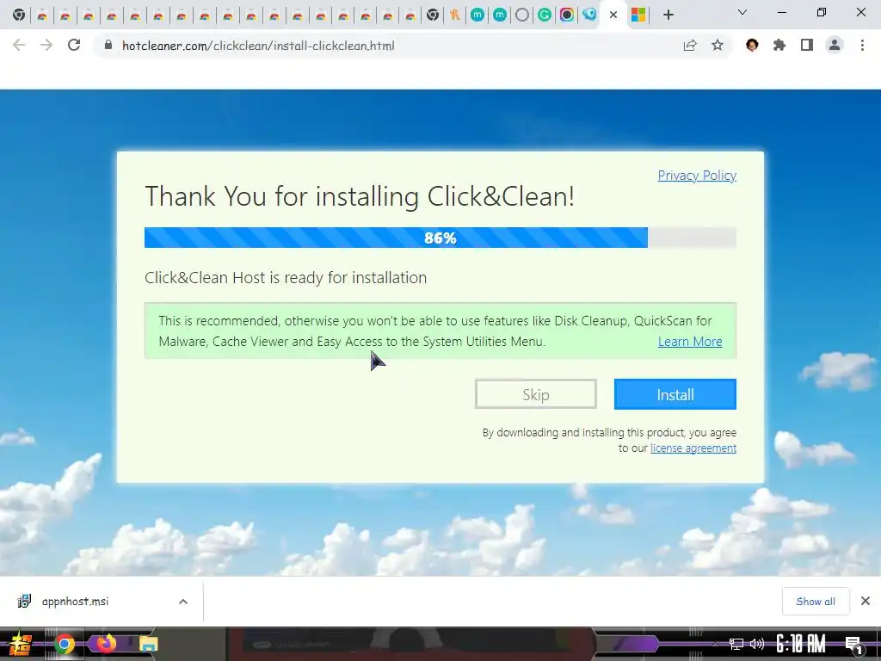Show hidden system tray icons
Viewport: 881px width, 661px height.
point(715,644)
